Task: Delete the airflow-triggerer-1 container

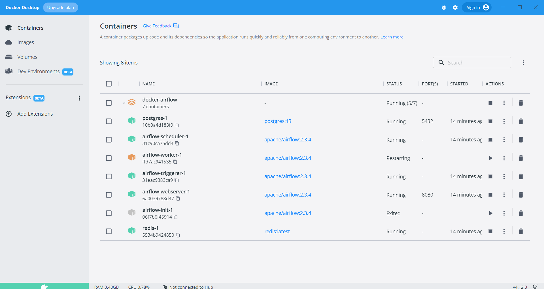Action: (x=521, y=176)
